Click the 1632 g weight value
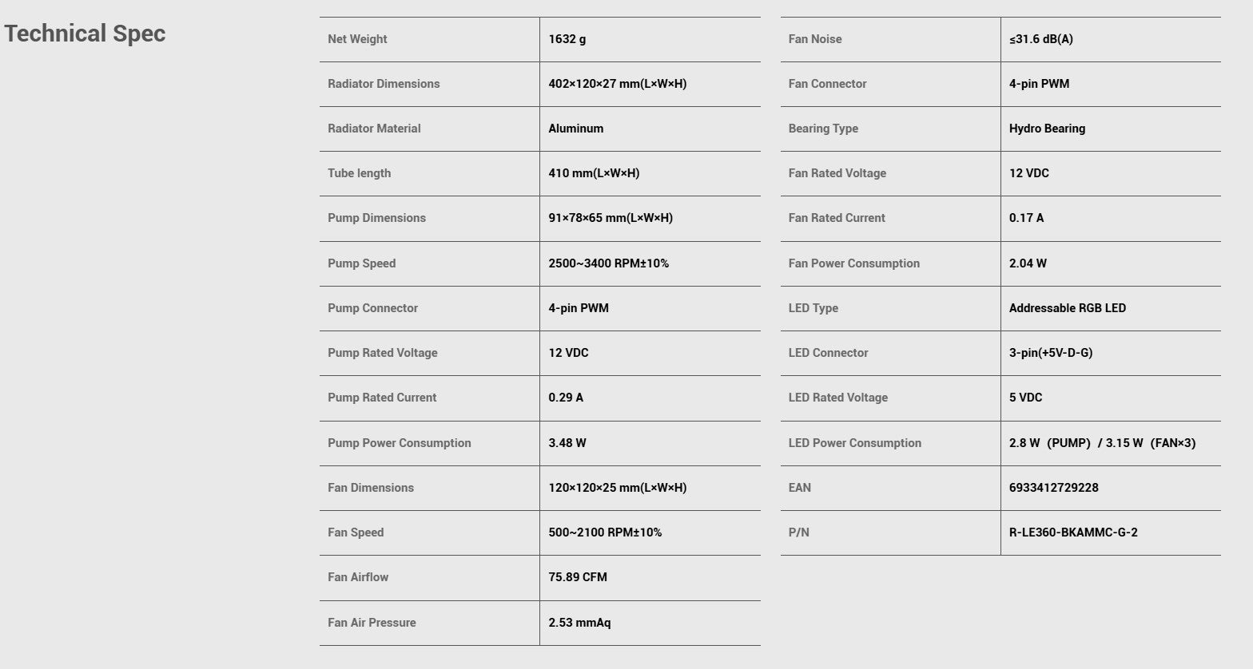 (x=567, y=39)
